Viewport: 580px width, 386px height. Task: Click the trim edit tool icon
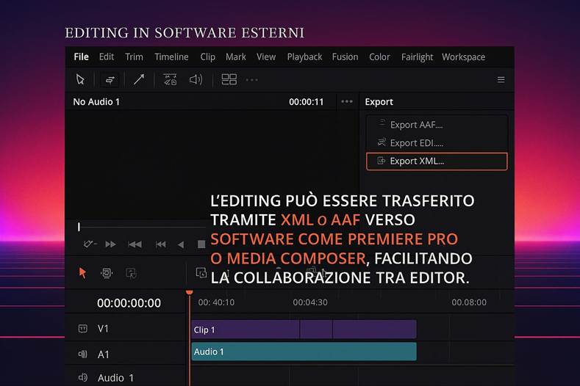click(x=110, y=79)
